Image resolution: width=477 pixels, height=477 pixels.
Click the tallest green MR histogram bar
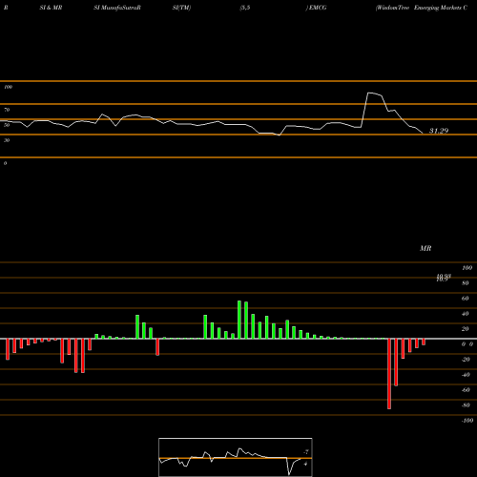coord(239,320)
